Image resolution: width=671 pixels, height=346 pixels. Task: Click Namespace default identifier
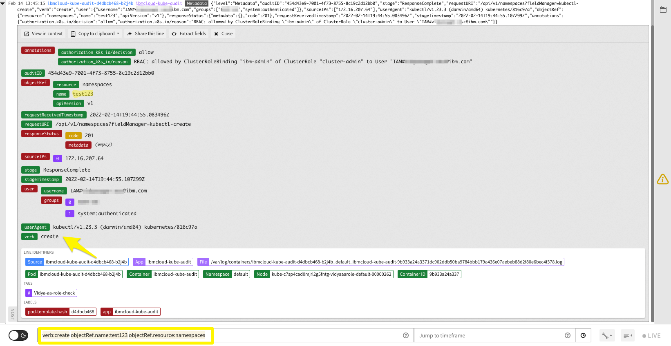(x=227, y=274)
